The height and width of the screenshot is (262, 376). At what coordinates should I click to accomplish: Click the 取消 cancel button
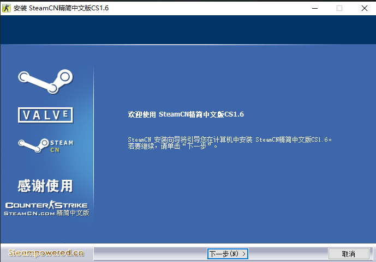pyautogui.click(x=349, y=254)
